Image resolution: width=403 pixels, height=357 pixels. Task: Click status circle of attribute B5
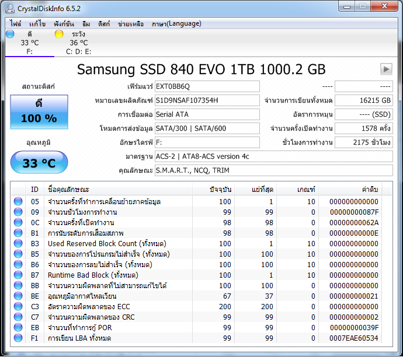(x=18, y=254)
